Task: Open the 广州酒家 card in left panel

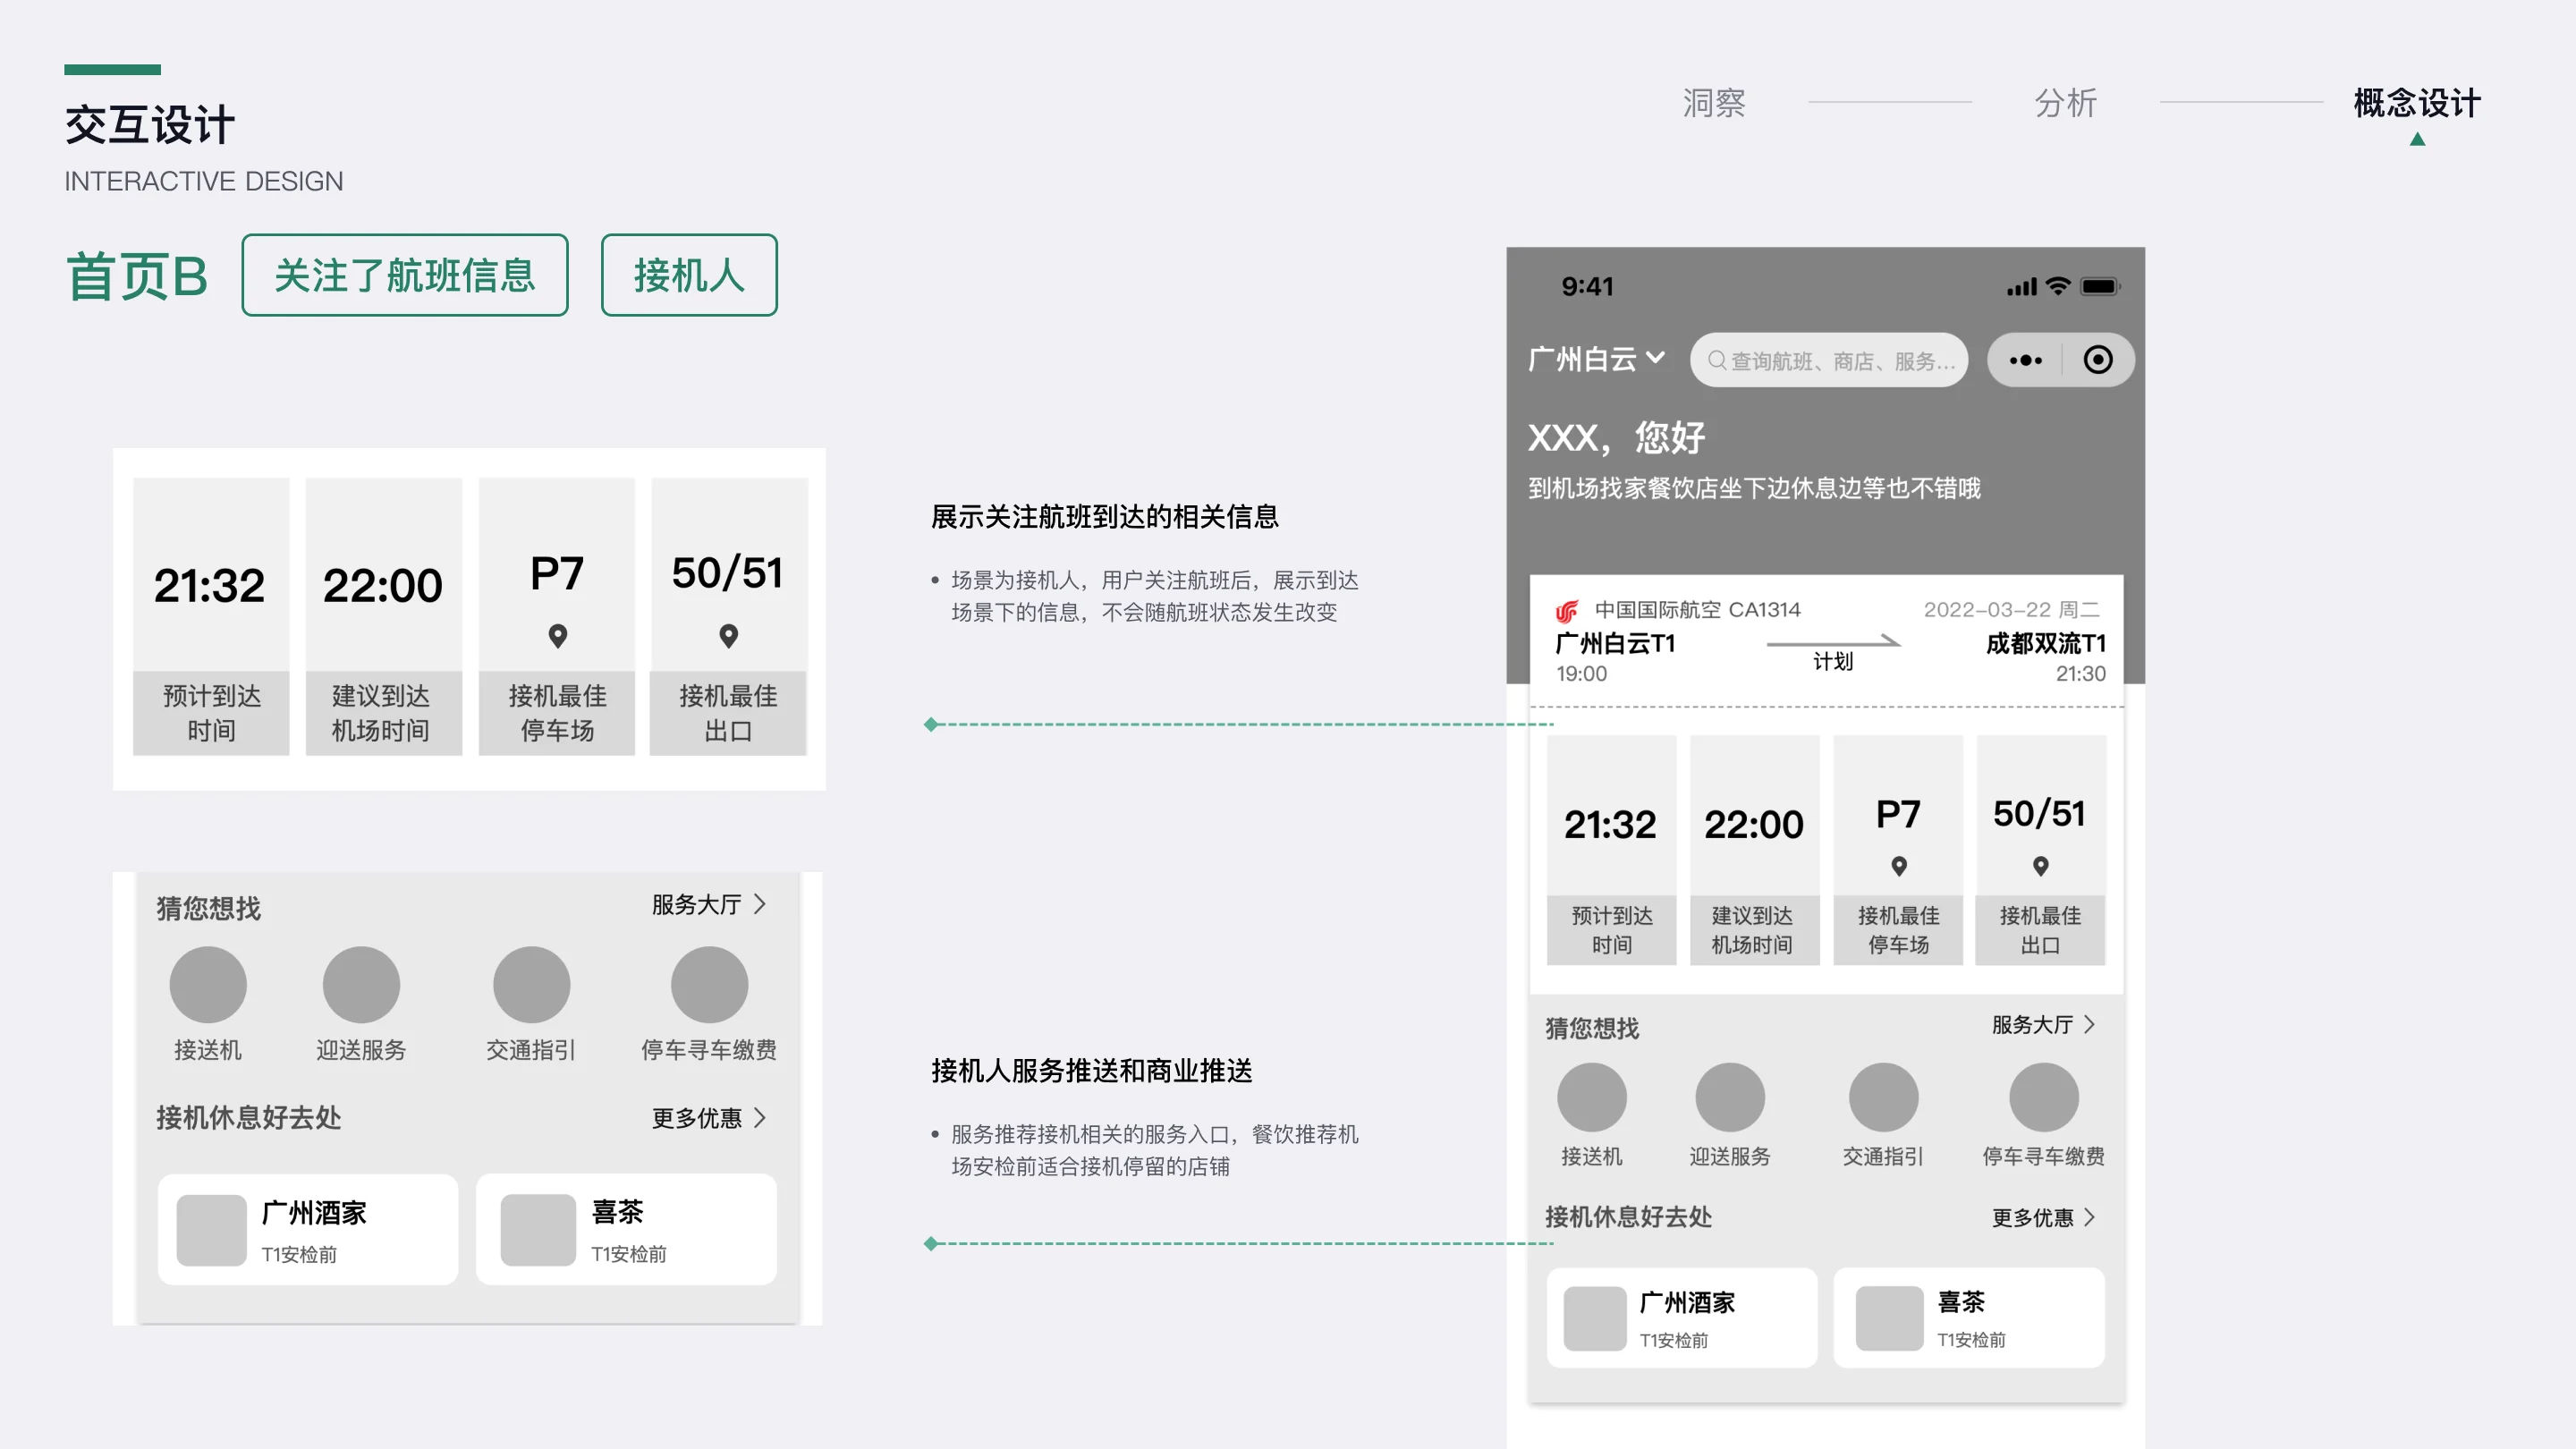Action: click(308, 1230)
